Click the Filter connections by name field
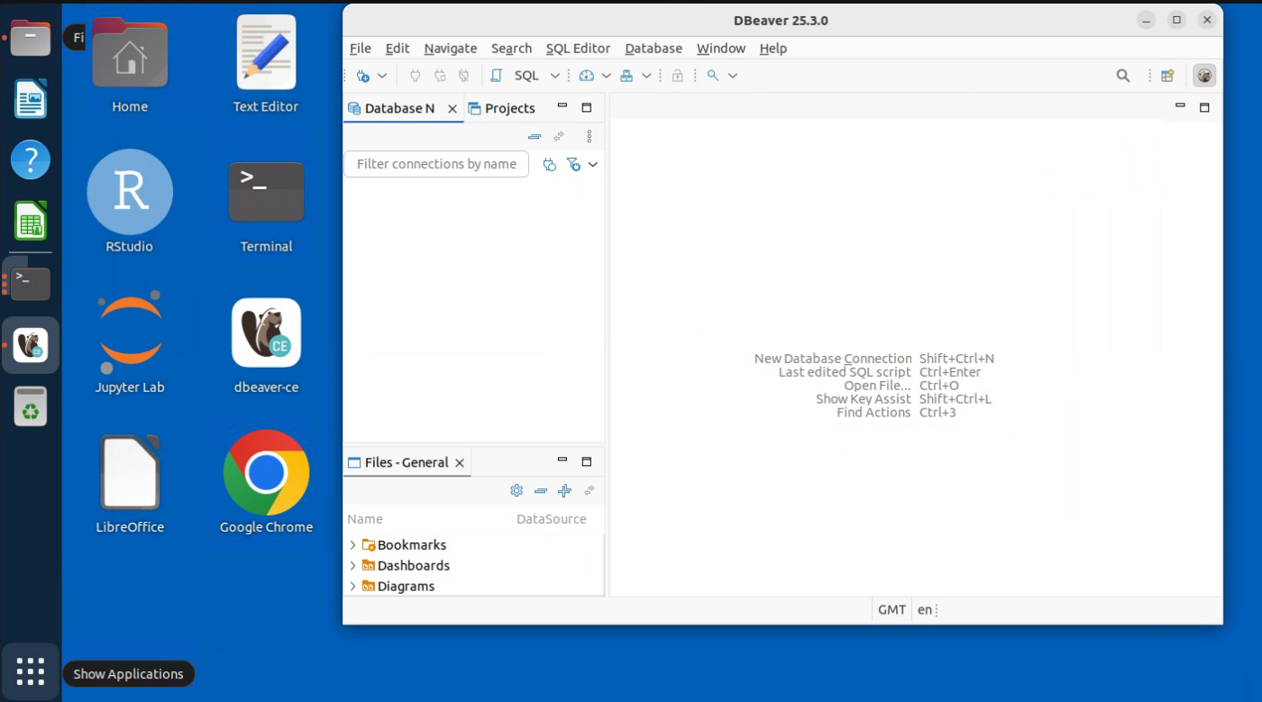The height and width of the screenshot is (702, 1262). point(436,164)
